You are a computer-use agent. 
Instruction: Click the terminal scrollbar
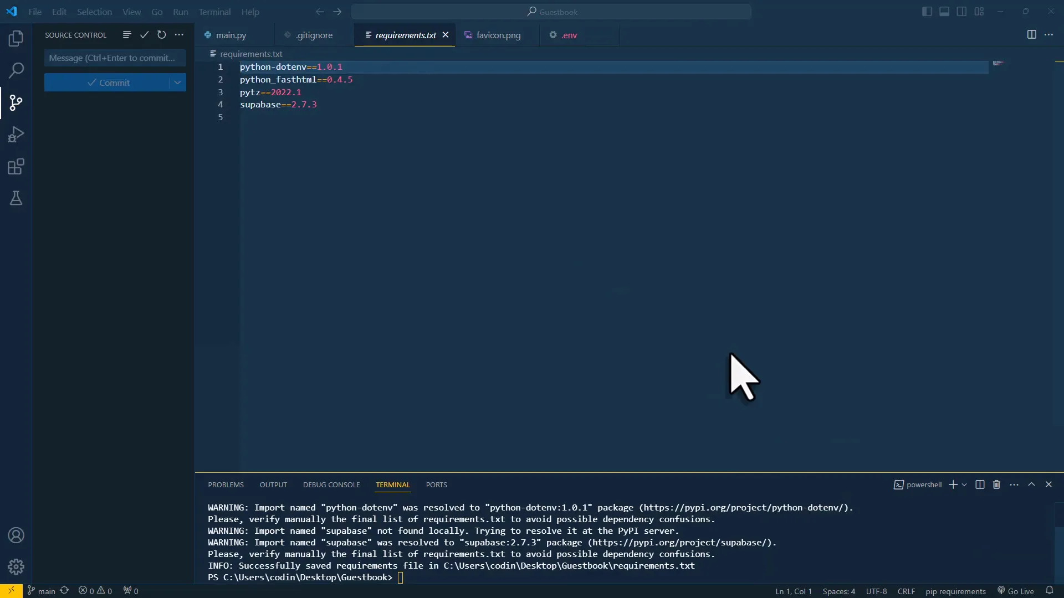(1059, 554)
